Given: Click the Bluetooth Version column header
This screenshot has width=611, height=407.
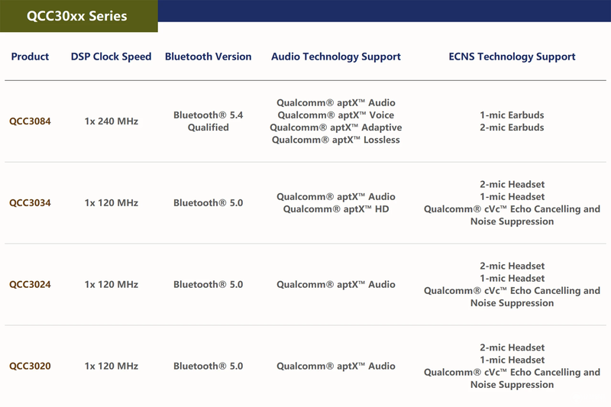Looking at the screenshot, I should pos(208,57).
